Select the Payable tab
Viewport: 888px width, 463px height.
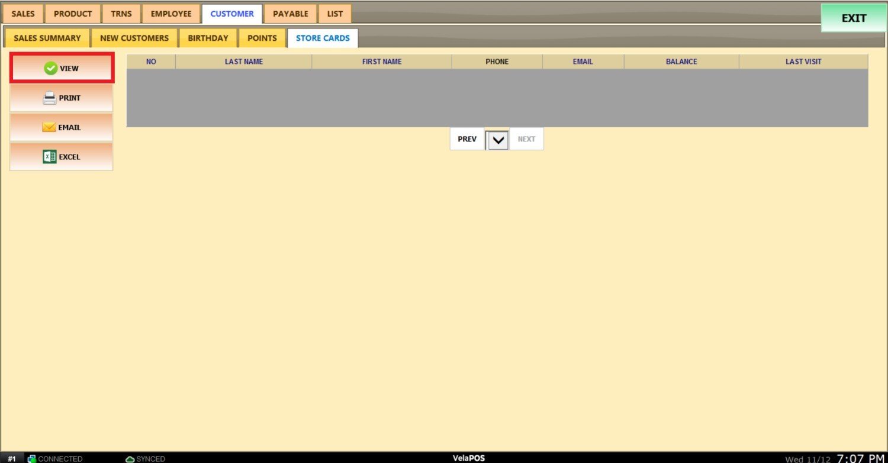291,14
